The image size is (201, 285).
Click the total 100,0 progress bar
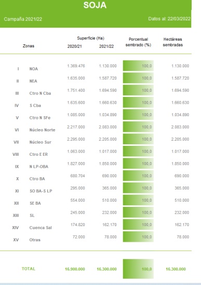(138, 269)
